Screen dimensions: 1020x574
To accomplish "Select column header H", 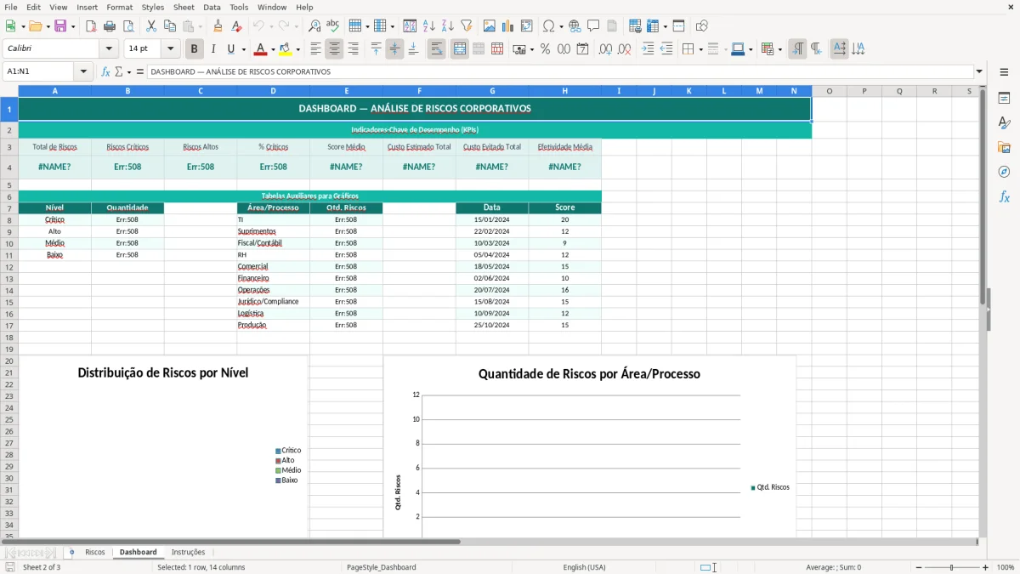I will tap(564, 91).
